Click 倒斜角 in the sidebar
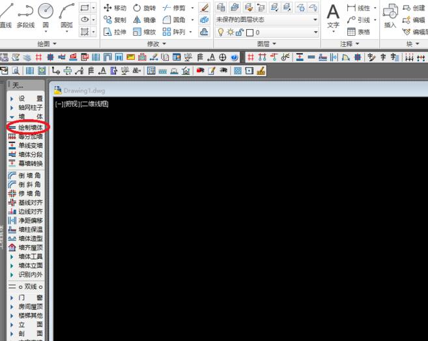Image resolution: width=428 pixels, height=341 pixels. coord(25,184)
